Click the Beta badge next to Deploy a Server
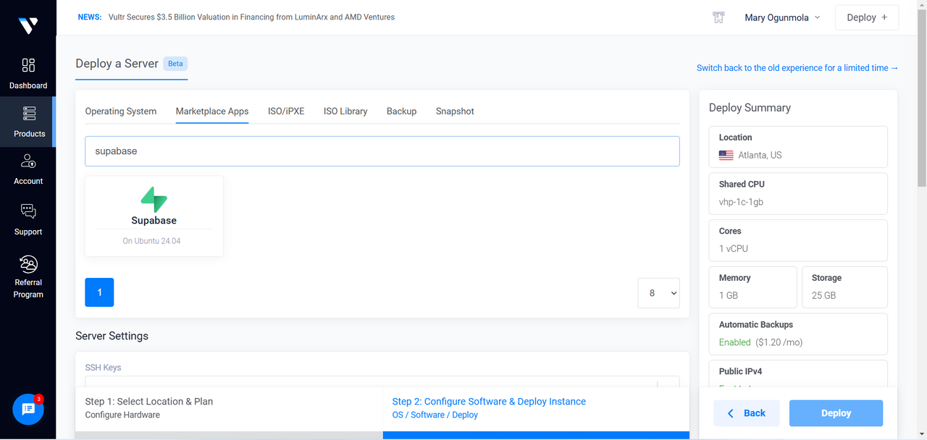This screenshot has height=440, width=927. [x=176, y=64]
